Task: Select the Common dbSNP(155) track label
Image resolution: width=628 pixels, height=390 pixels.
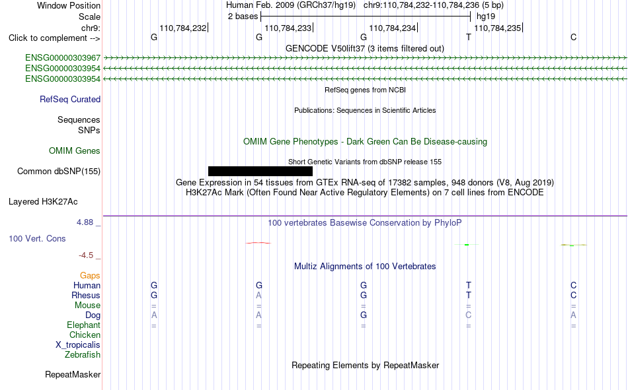Action: [x=59, y=171]
